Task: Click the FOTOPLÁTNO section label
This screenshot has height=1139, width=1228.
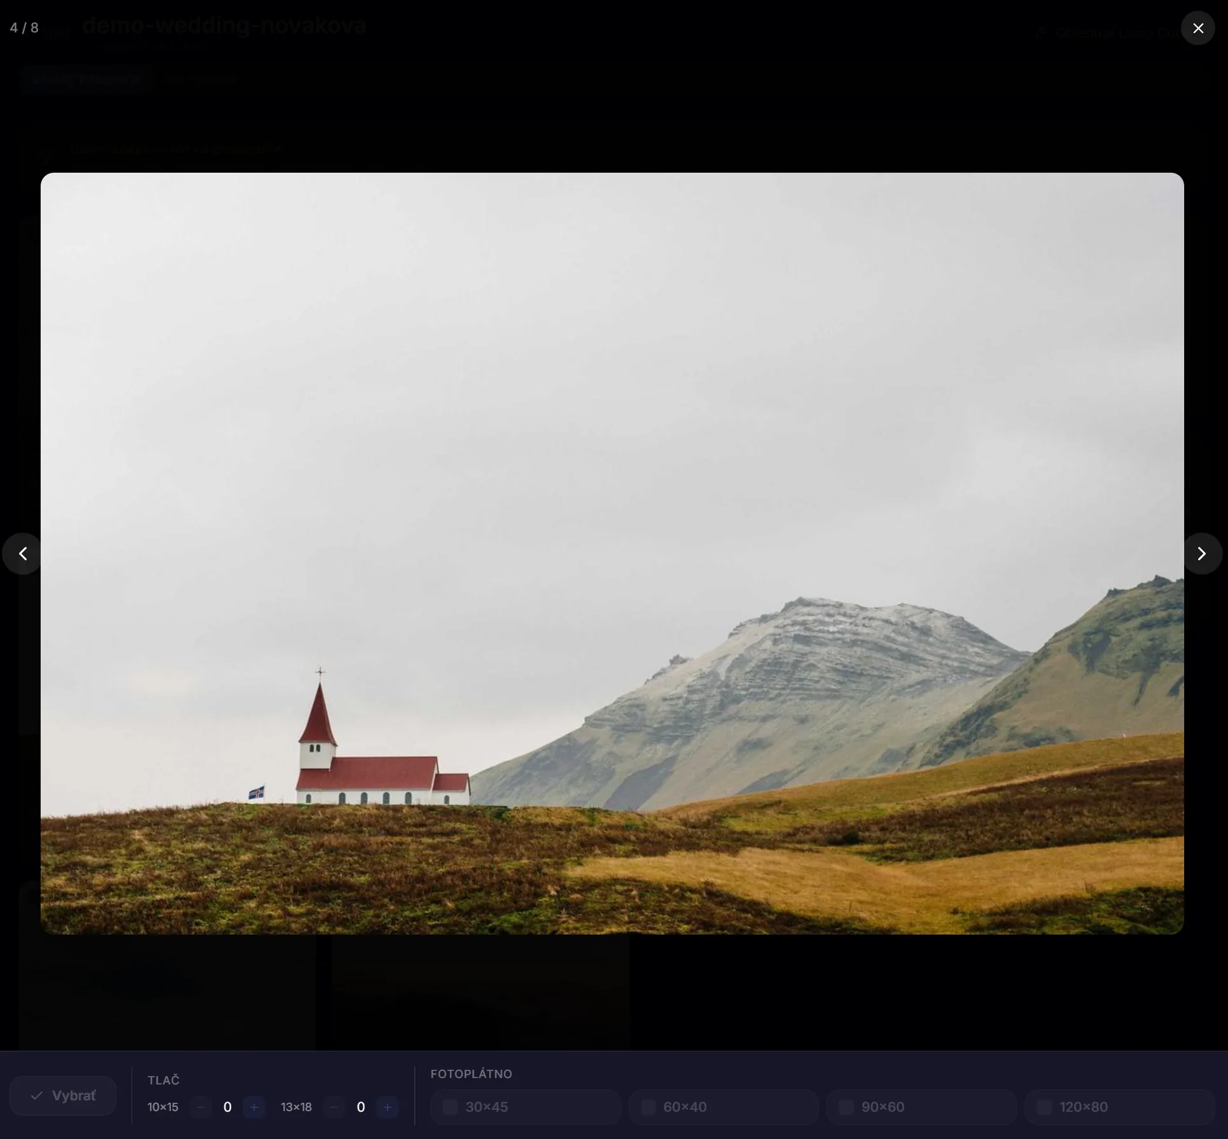Action: pyautogui.click(x=471, y=1074)
